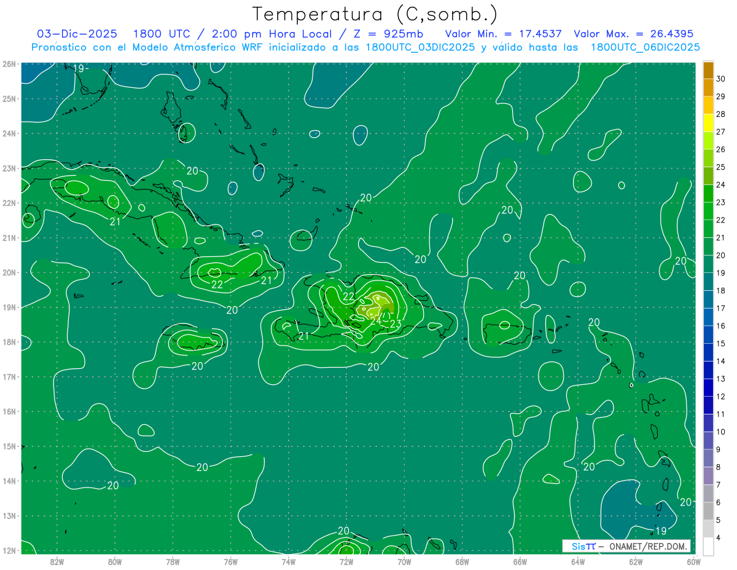Pick the green color bar segment between 22 and 23
Viewport: 737px width, 570px height.
[708, 212]
